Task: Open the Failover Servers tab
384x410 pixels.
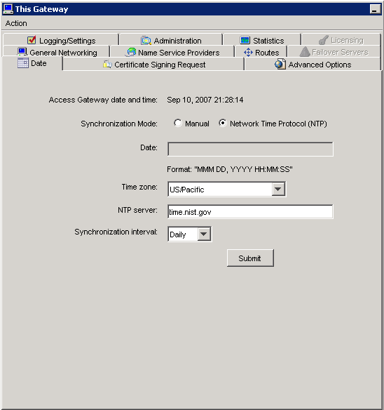Action: tap(334, 52)
